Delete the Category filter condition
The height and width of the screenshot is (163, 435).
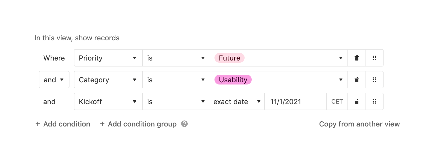356,80
